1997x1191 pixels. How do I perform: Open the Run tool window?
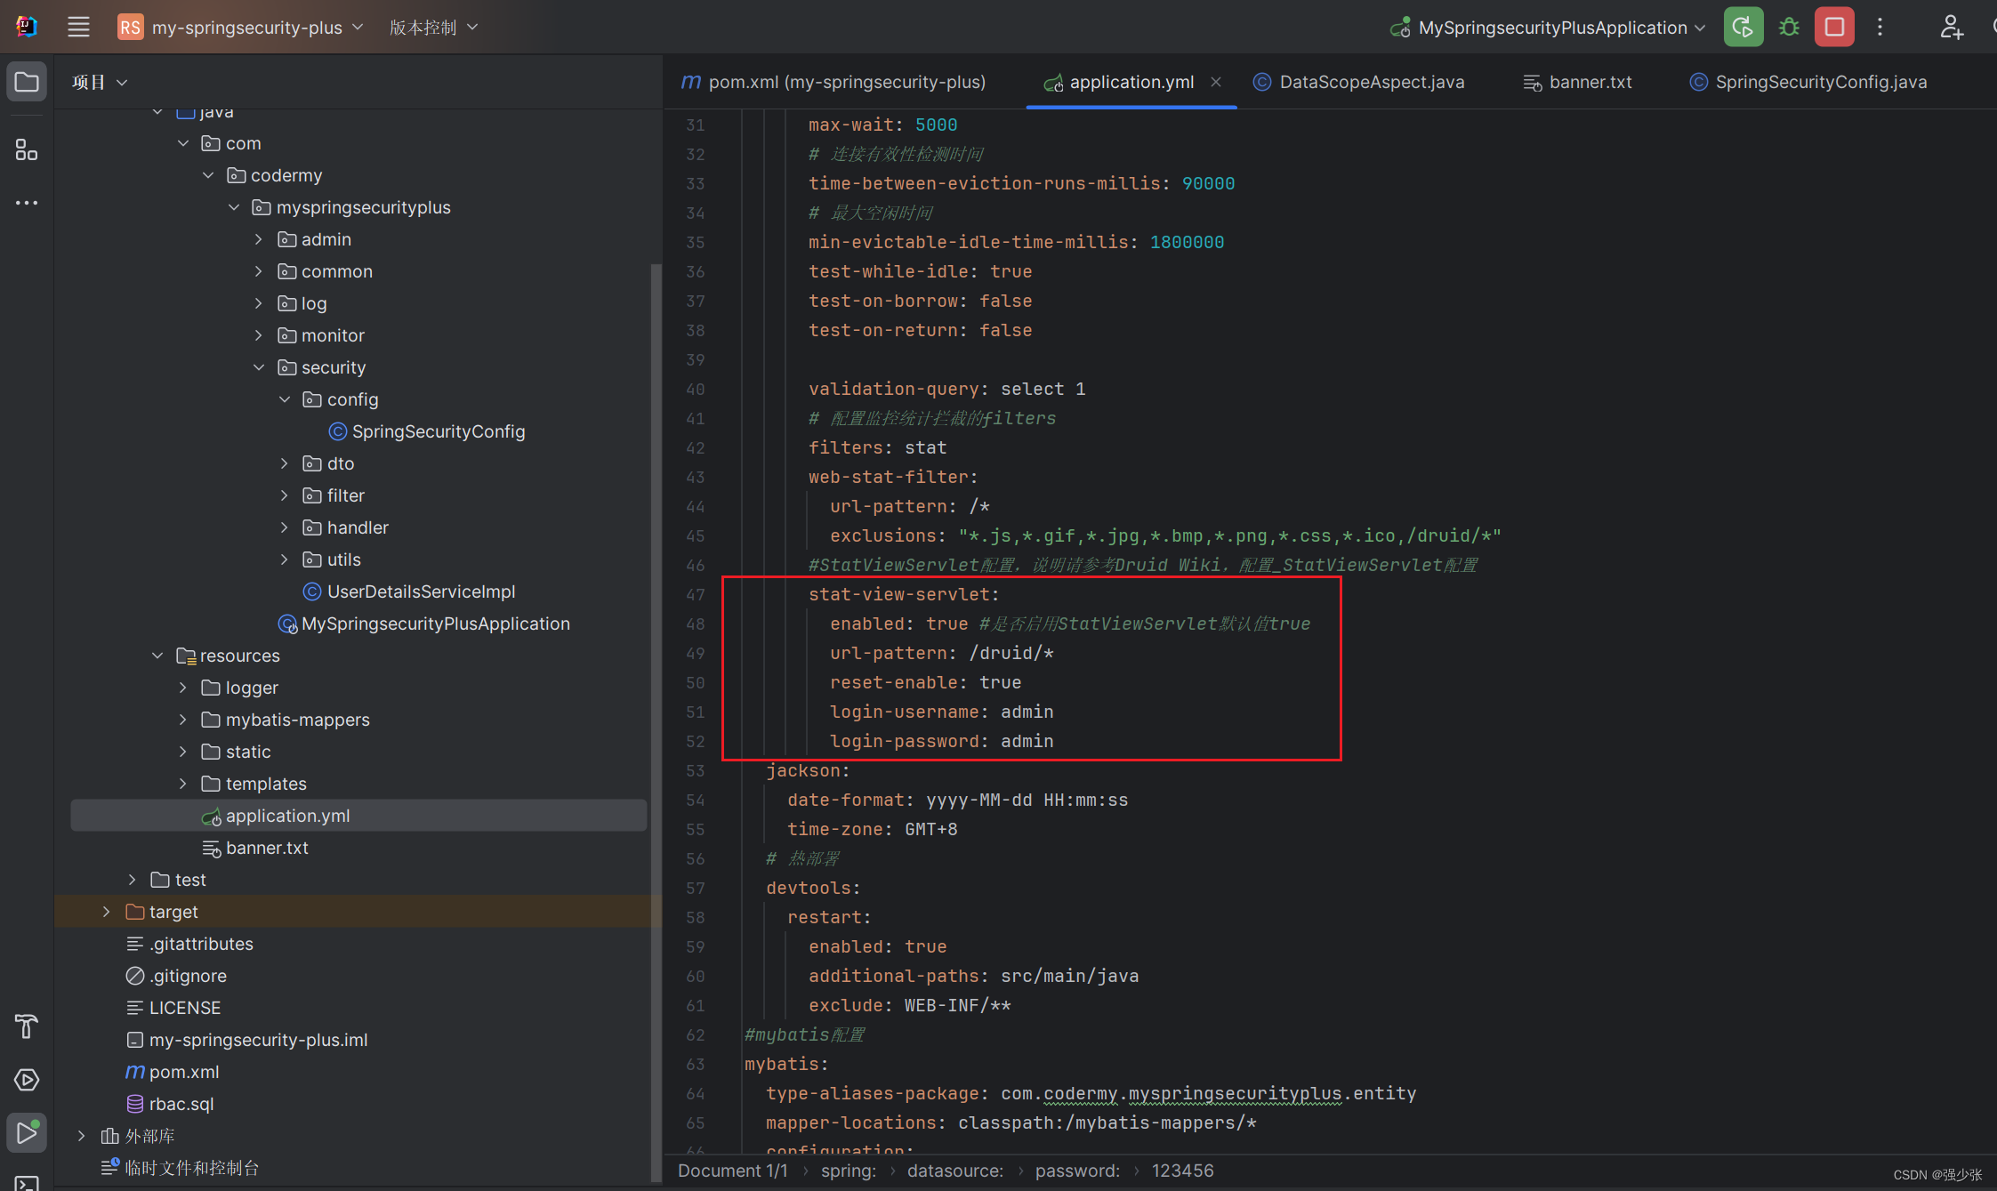coord(27,1133)
